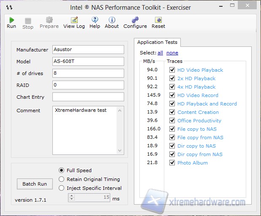This screenshot has width=261, height=216.
Task: Click the Batch Run button
Action: coord(35,184)
